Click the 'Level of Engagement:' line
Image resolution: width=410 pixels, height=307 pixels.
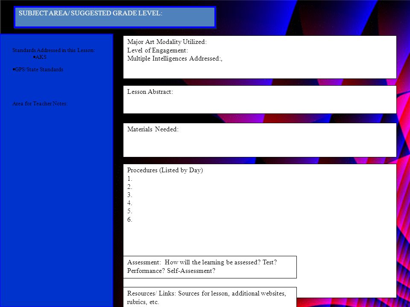pyautogui.click(x=158, y=50)
